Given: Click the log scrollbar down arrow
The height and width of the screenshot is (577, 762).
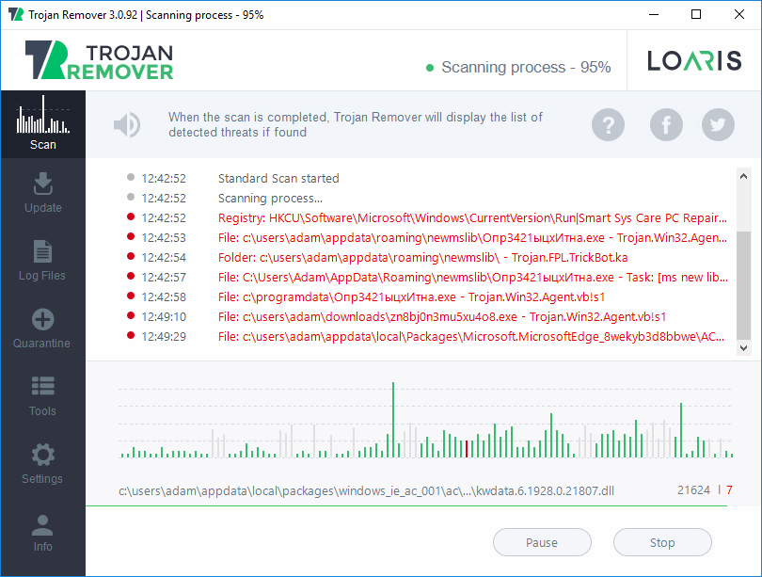Looking at the screenshot, I should 743,347.
